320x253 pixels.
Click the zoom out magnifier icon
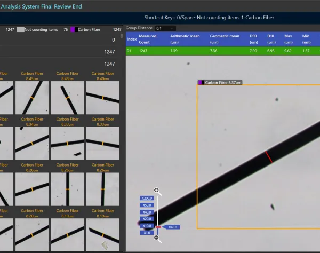(157, 238)
